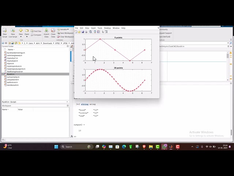Screen dimensions: 234x176
Task: Open Property Inspector icon in figure toolbar
Action: click(x=106, y=32)
